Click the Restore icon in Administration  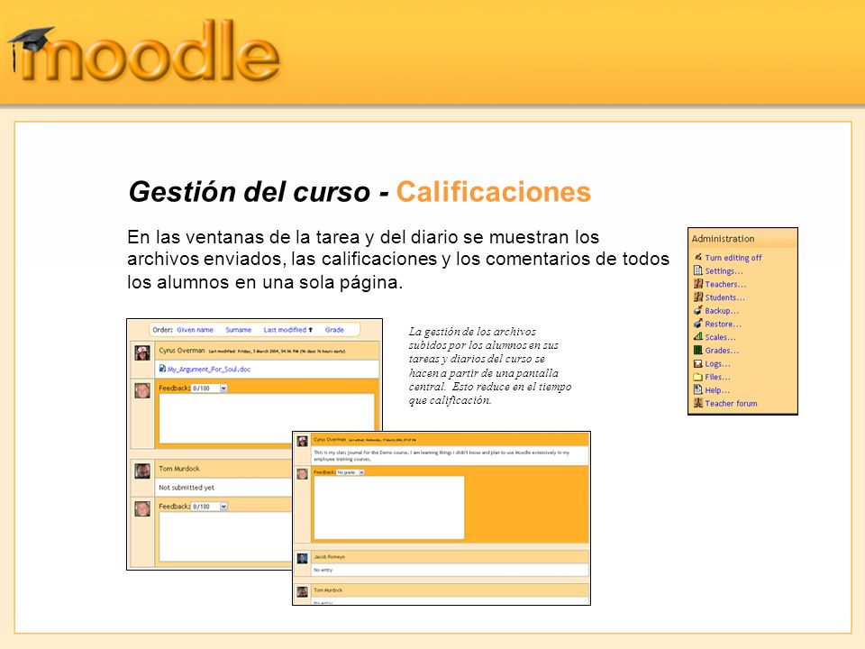[x=697, y=324]
